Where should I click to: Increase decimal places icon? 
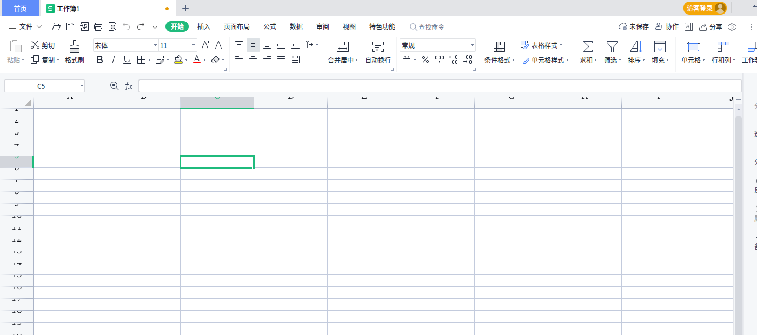pos(454,59)
